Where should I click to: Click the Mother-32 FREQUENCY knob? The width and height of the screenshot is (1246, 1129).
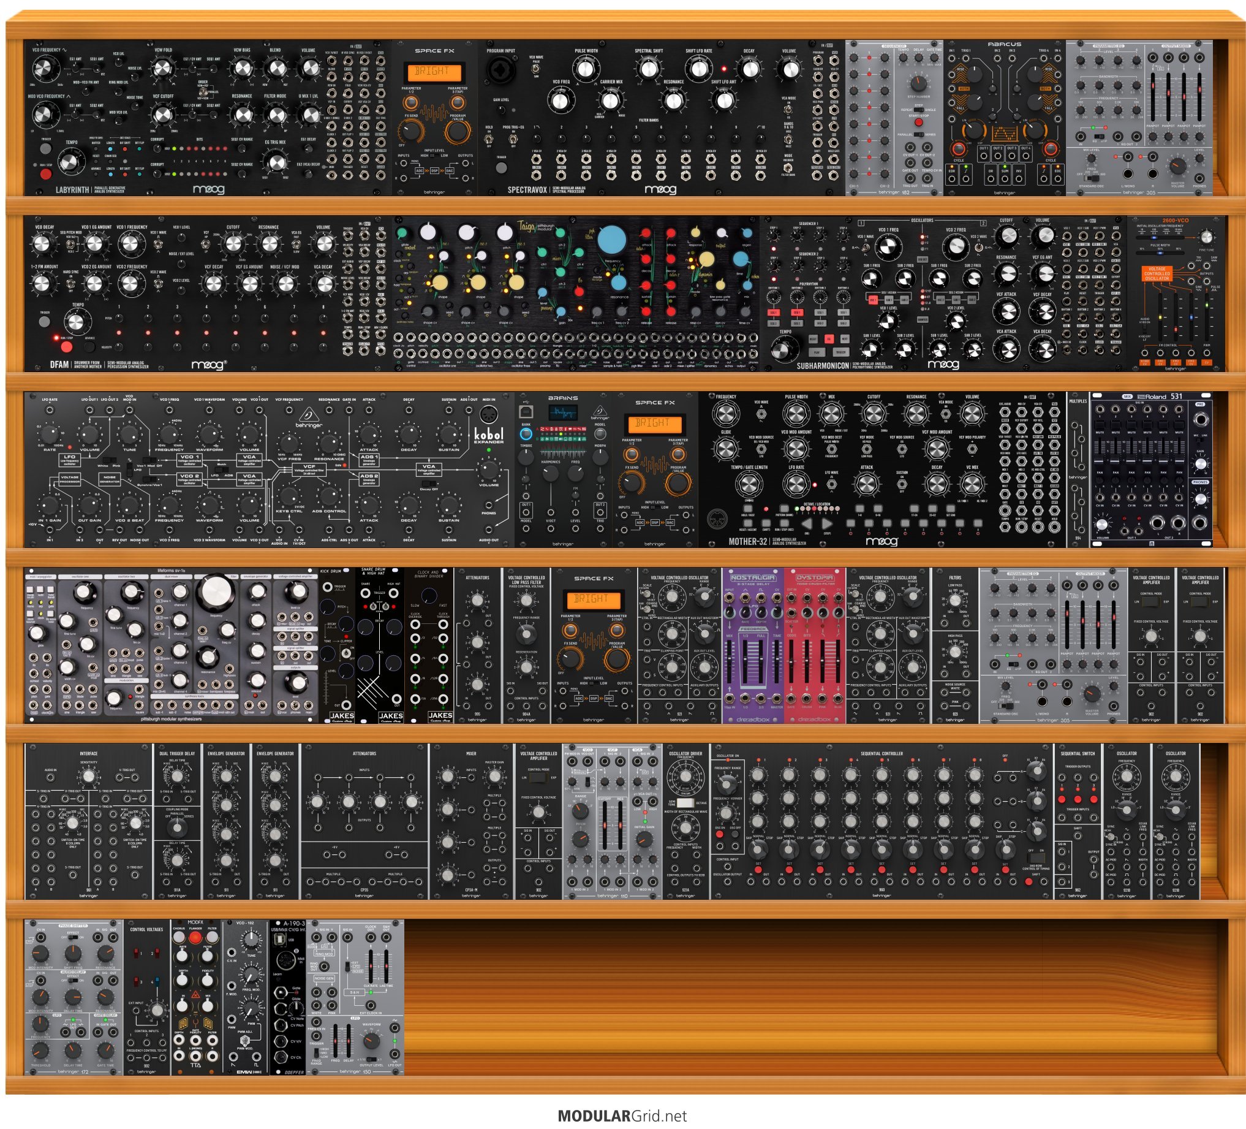726,415
